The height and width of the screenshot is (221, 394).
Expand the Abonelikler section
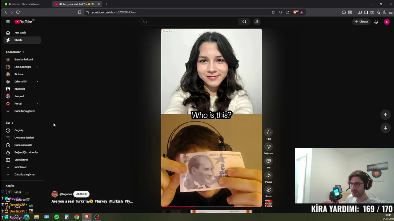[15, 52]
